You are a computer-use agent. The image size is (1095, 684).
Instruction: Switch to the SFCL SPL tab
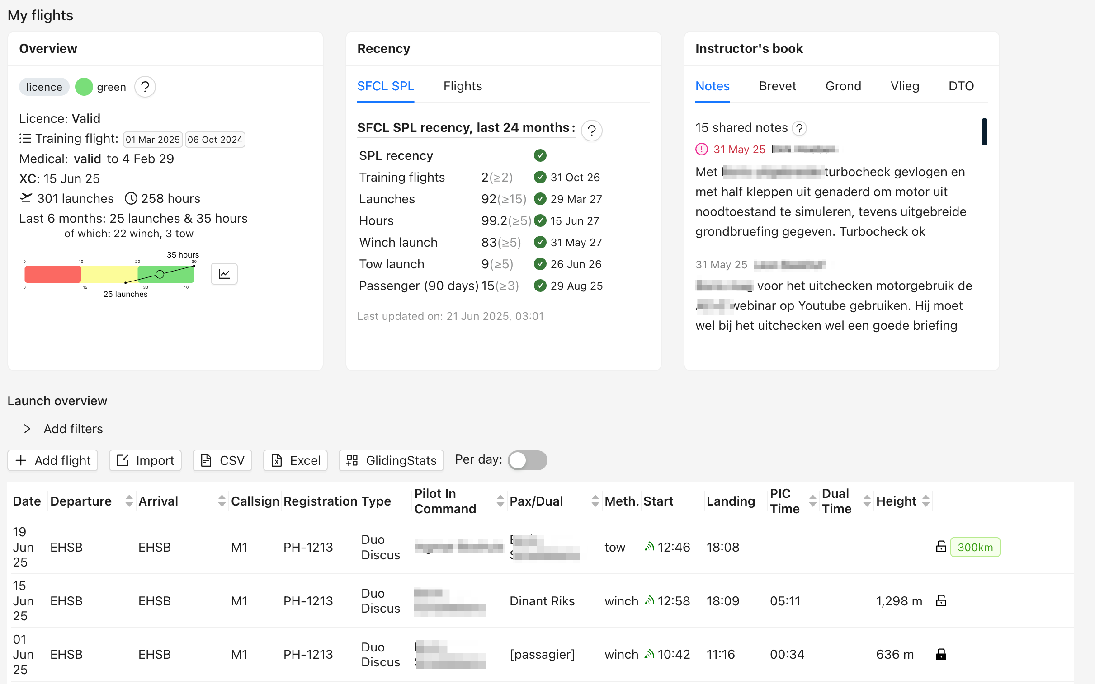point(386,86)
